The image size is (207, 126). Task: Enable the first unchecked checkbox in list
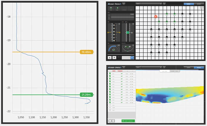(110, 105)
